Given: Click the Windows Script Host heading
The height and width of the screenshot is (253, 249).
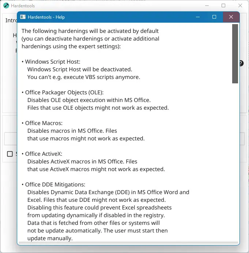Looking at the screenshot, I should click(x=52, y=62).
